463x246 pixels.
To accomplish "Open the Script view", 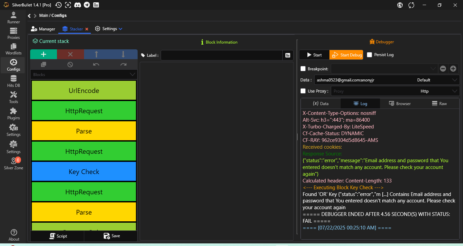I will 57,236.
